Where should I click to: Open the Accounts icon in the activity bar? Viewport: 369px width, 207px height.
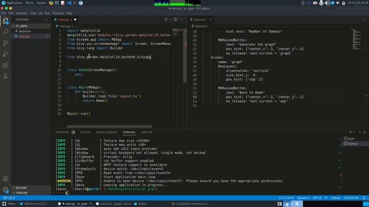point(5,179)
